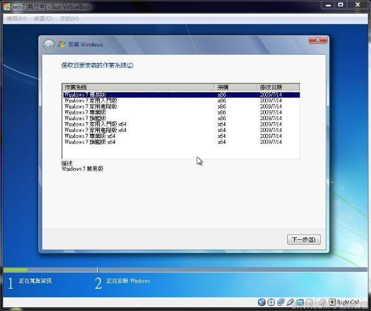Select the fifth-row Windows 7 x86 edition

click(181, 118)
